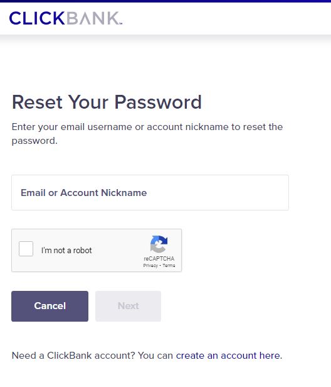Click the ClickBank logo in the header
The image size is (331, 387).
65,18
